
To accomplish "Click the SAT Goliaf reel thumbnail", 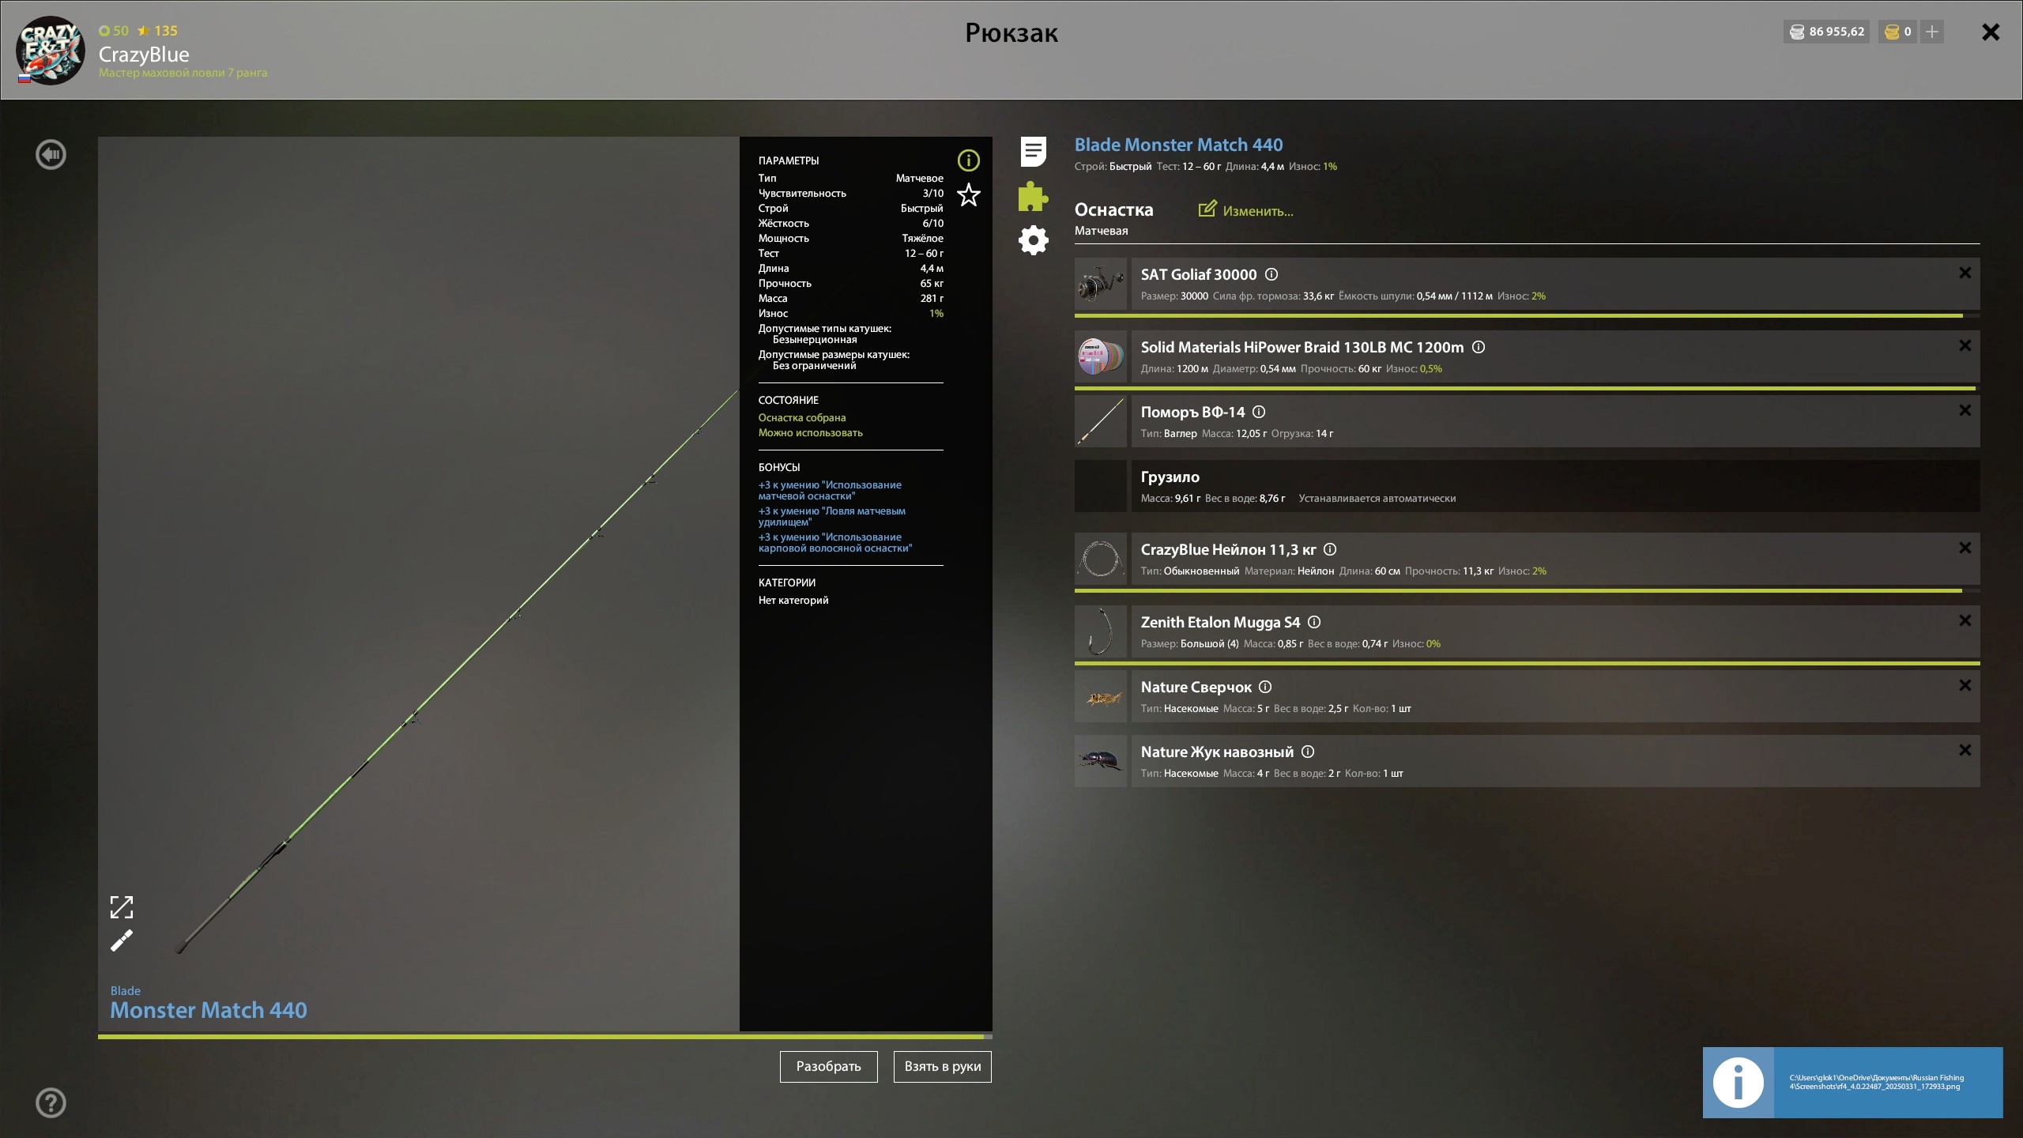I will [x=1100, y=284].
